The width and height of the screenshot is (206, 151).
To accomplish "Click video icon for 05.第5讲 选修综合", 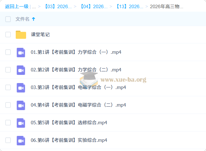I will point(21,123).
